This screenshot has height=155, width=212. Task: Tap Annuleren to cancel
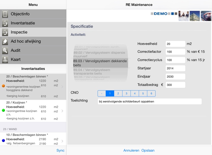click(131, 150)
